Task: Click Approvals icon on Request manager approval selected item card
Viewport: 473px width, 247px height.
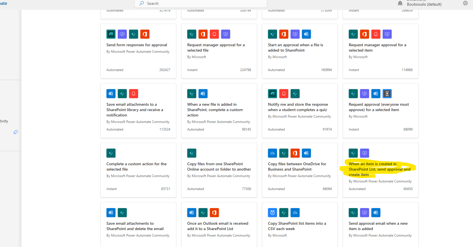Action: (x=387, y=34)
